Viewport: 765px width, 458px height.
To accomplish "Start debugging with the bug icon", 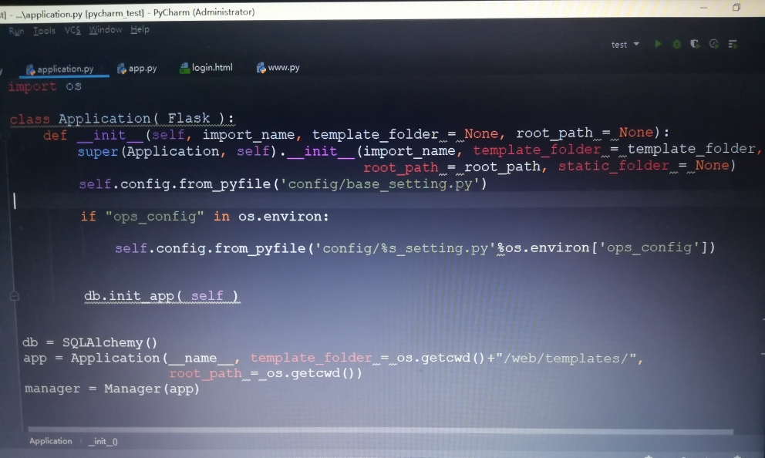I will coord(676,44).
